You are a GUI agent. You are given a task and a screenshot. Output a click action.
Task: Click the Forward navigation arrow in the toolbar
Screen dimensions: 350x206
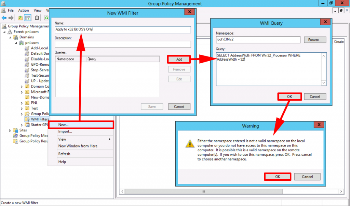(10, 17)
